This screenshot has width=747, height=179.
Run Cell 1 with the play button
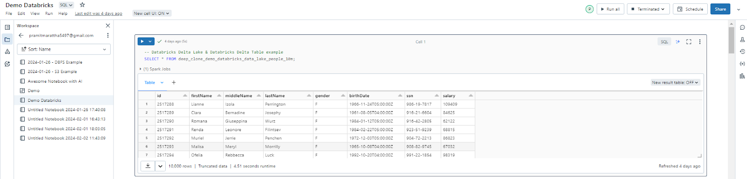(x=142, y=41)
